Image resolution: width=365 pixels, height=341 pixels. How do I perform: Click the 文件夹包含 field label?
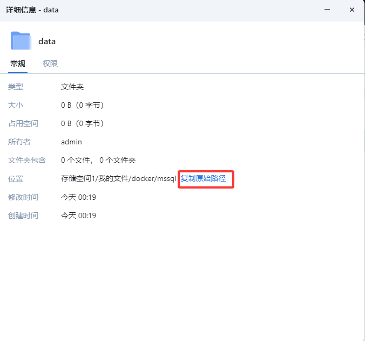27,160
